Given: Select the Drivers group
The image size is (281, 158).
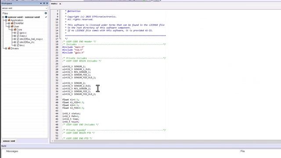Looking at the screenshot, I should 14,48.
